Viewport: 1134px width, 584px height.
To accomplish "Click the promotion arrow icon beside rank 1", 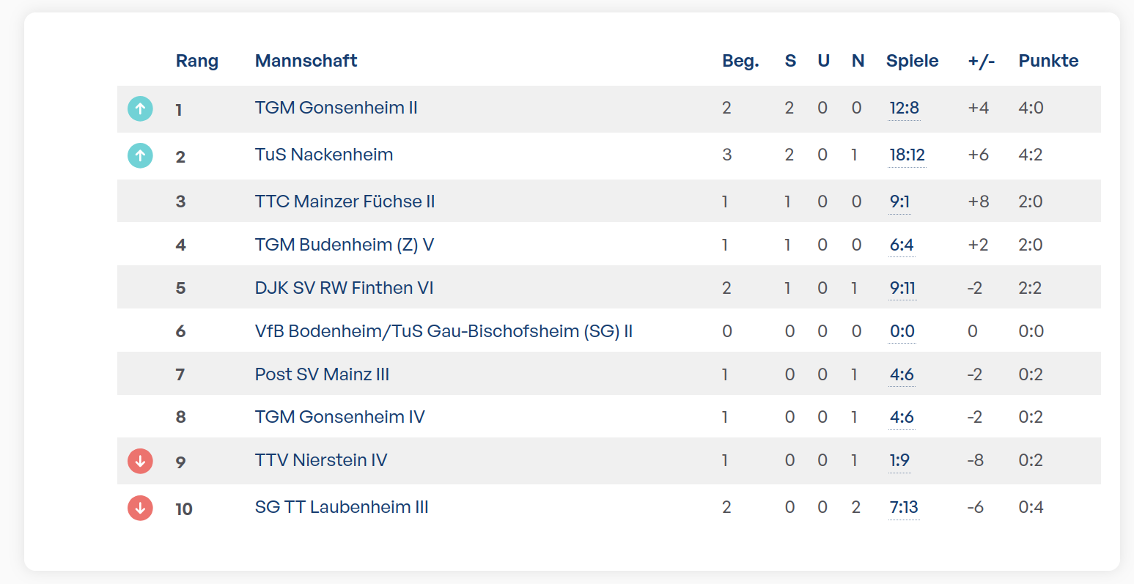I will 140,108.
